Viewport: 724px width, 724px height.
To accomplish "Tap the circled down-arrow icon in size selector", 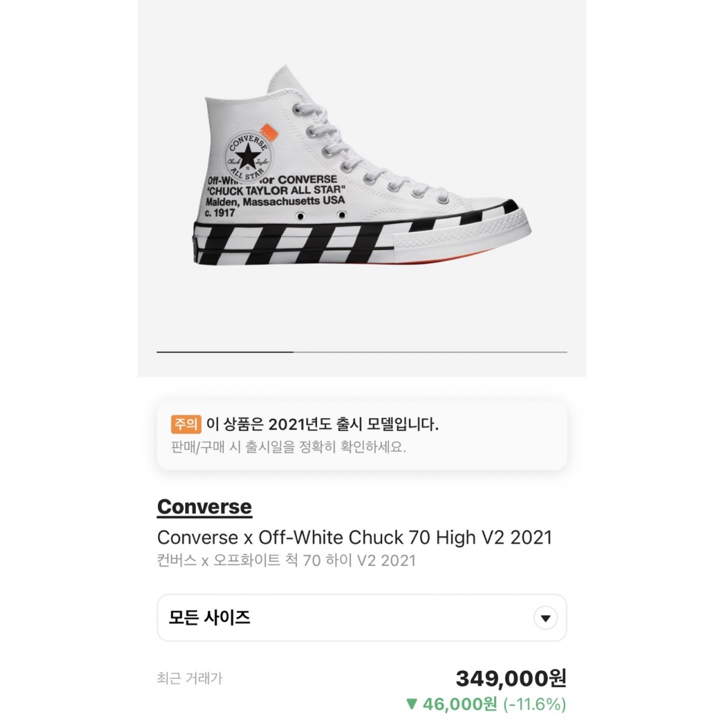I will pyautogui.click(x=545, y=618).
